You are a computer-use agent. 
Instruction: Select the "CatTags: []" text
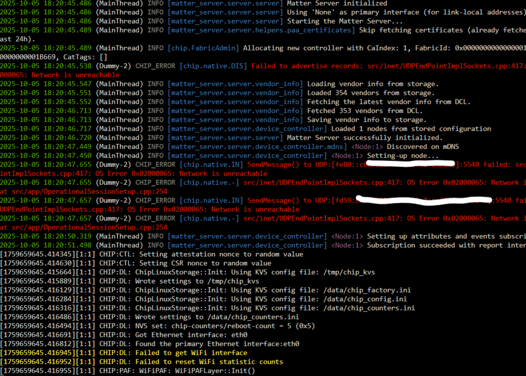pyautogui.click(x=85, y=57)
